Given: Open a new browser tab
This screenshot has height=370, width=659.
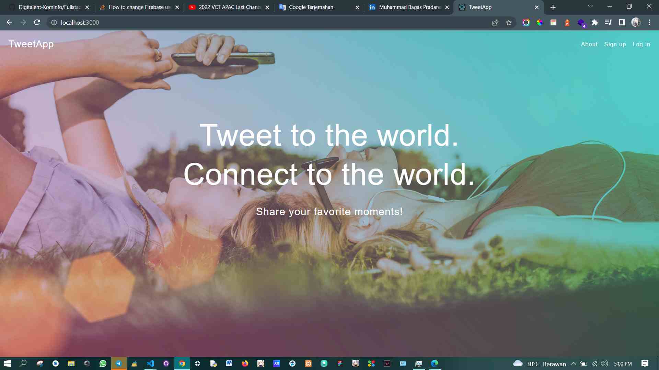Looking at the screenshot, I should 553,7.
